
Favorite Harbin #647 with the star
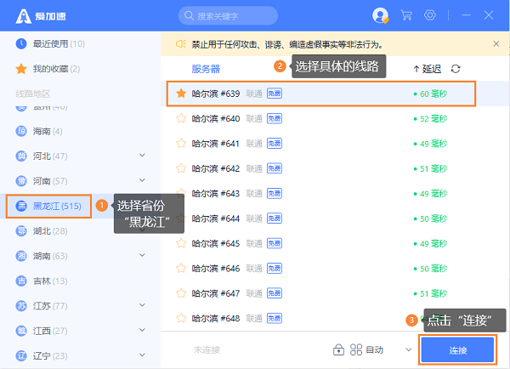tap(181, 293)
